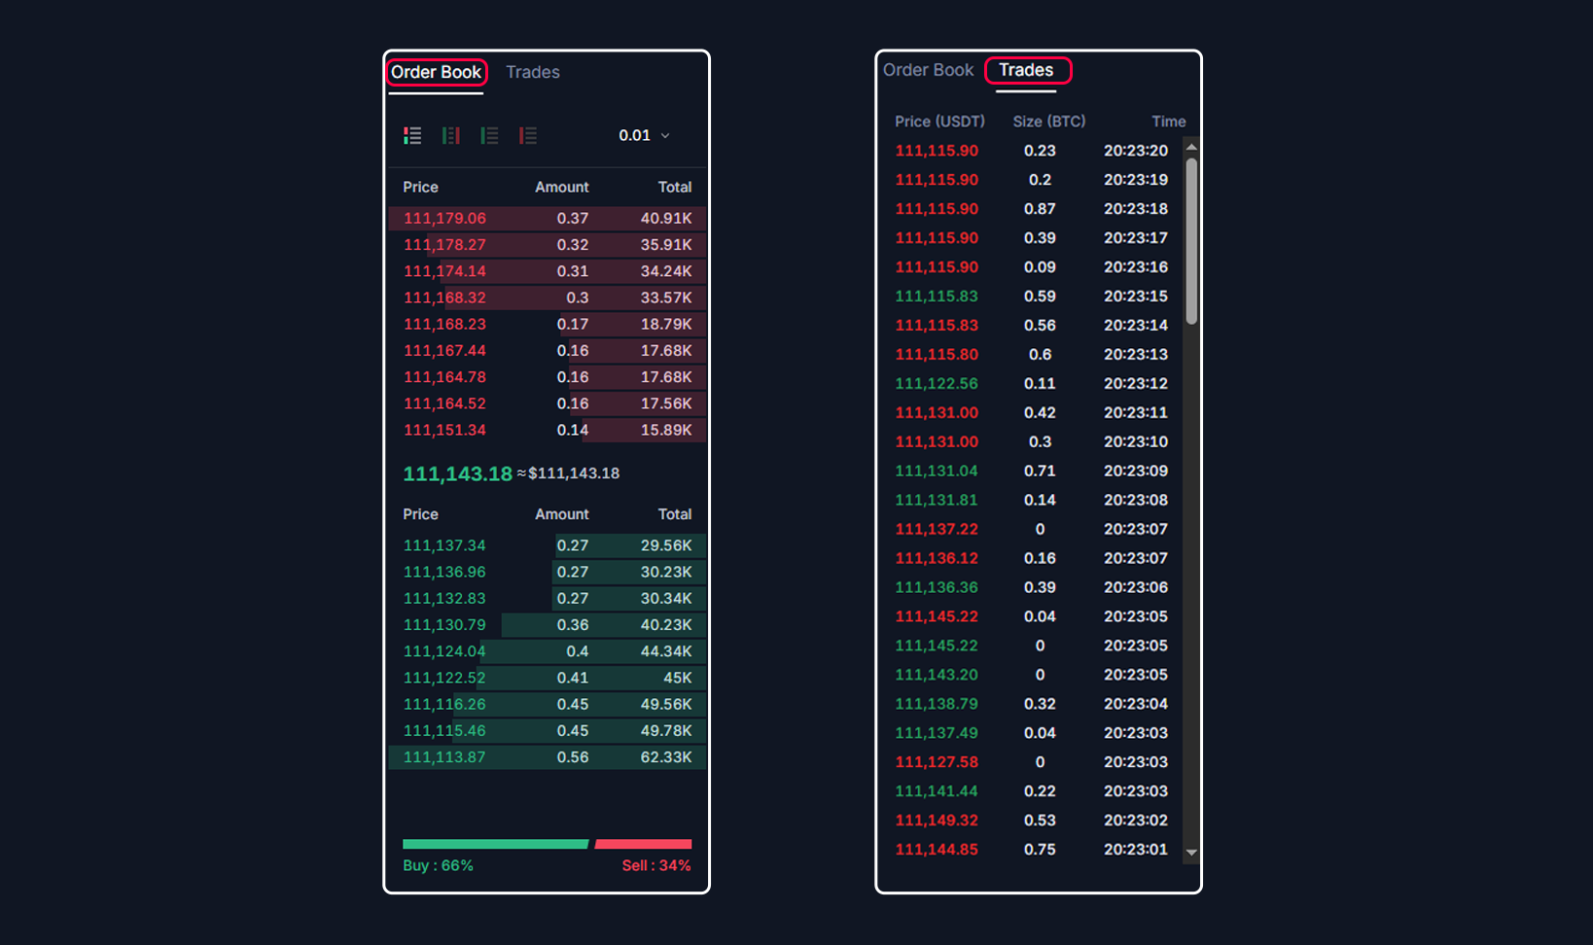Switch to side-by-side order book layout icon

click(x=451, y=135)
